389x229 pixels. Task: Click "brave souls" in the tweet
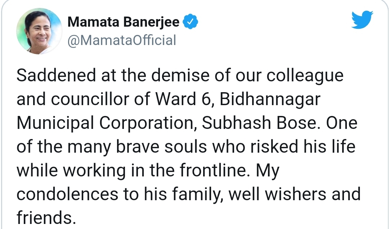(161, 147)
